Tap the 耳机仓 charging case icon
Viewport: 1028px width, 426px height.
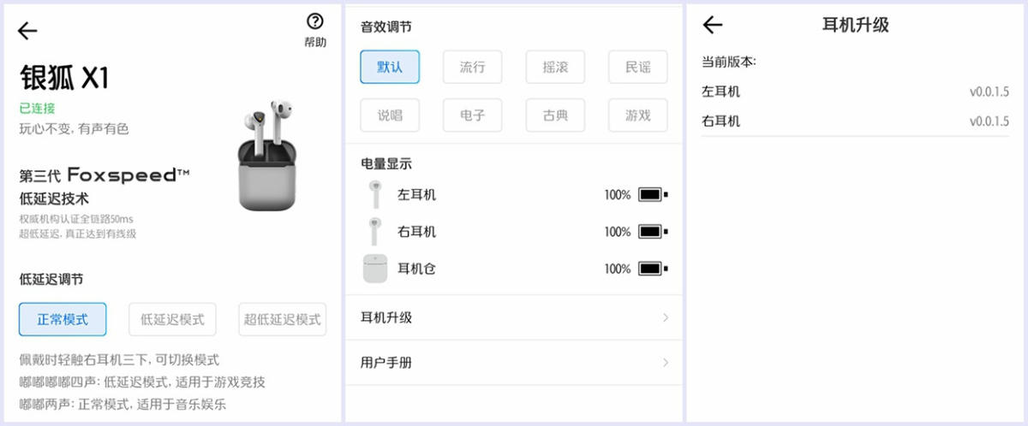375,269
